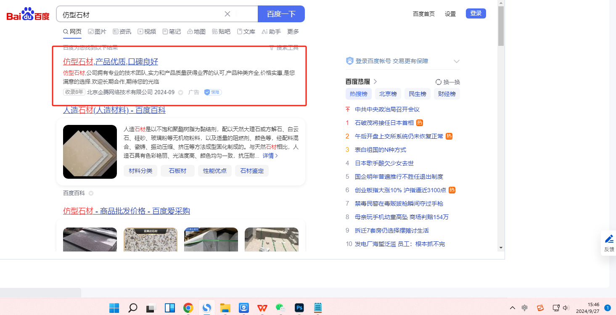Open Photoshop from the taskbar
This screenshot has height=315, width=616.
tap(299, 308)
